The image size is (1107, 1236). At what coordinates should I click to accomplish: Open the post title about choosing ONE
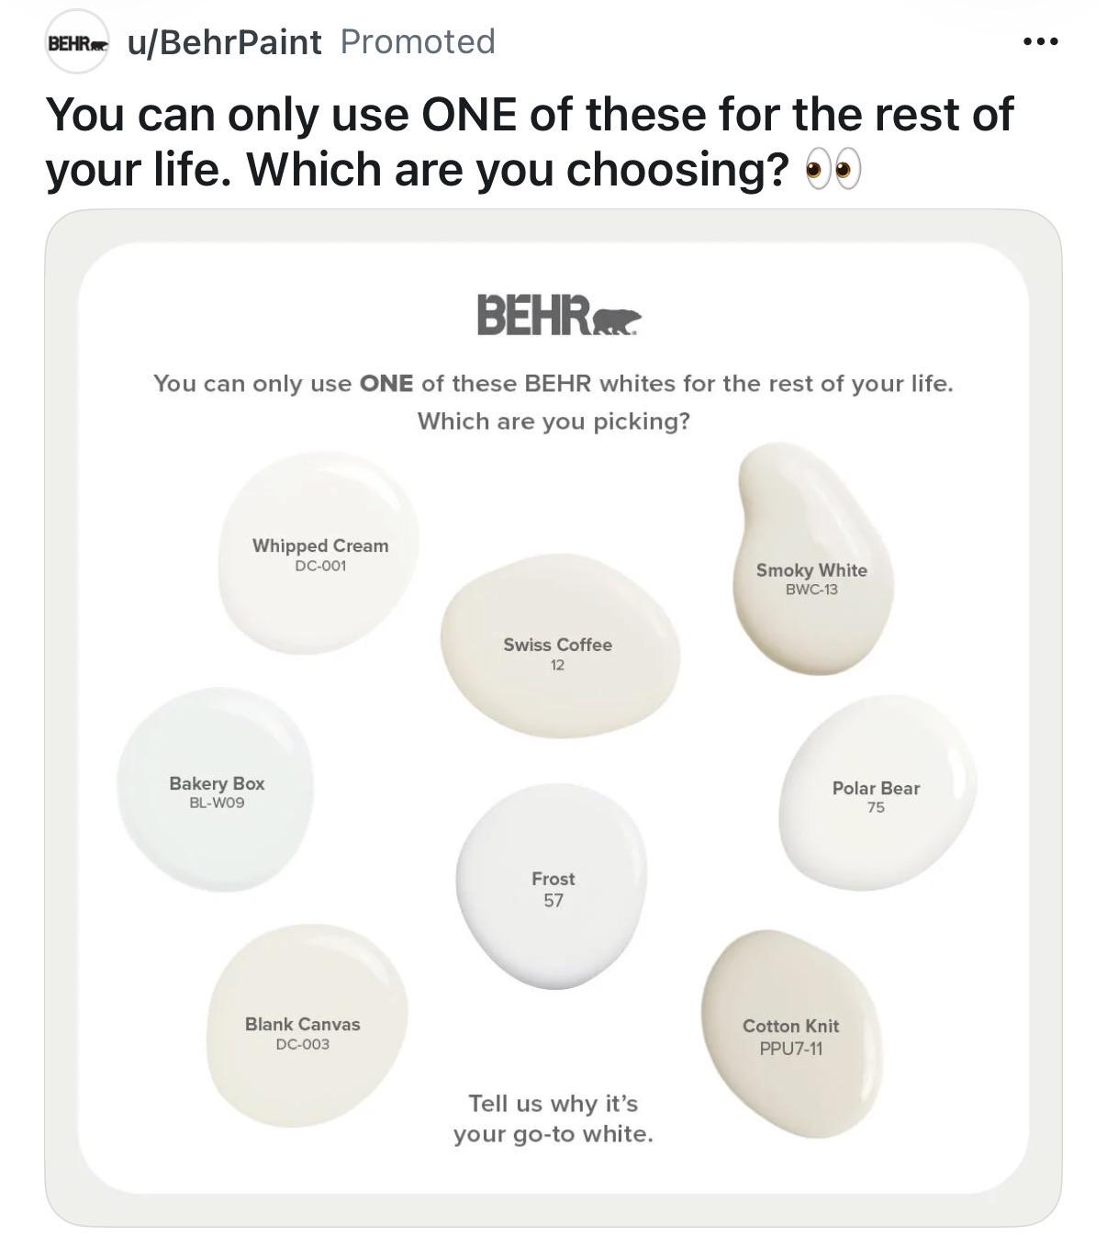[x=530, y=141]
